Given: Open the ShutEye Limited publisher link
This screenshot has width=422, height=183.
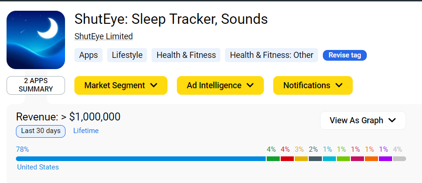Looking at the screenshot, I should click(x=103, y=36).
